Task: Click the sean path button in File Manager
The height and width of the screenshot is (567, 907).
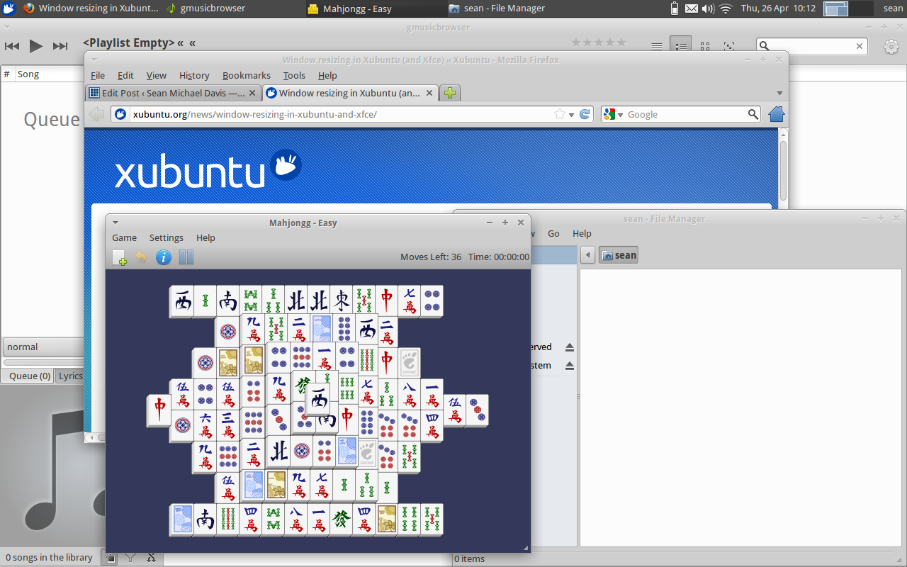Action: (x=618, y=254)
